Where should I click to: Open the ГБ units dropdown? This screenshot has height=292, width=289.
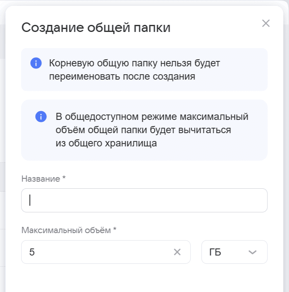(x=234, y=252)
